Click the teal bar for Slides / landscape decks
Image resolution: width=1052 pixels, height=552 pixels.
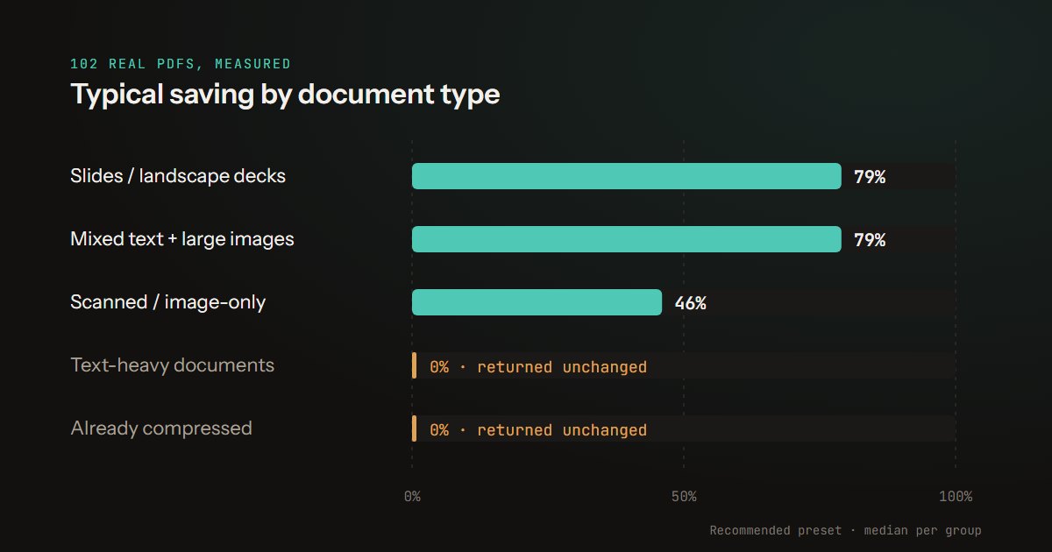pyautogui.click(x=627, y=176)
